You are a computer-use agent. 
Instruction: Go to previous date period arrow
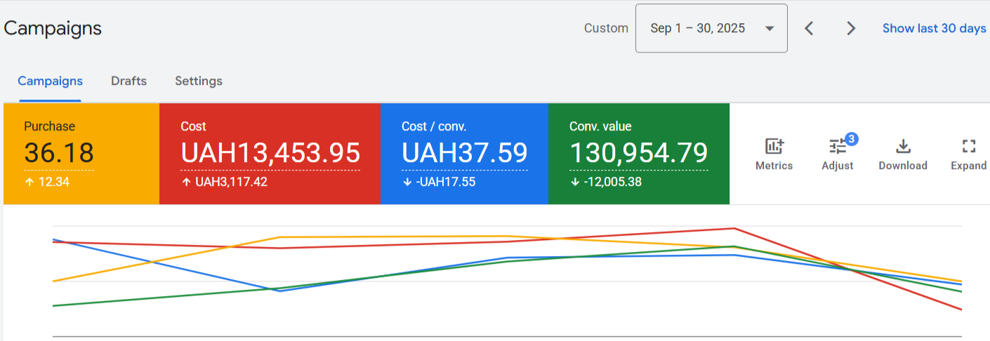click(809, 28)
